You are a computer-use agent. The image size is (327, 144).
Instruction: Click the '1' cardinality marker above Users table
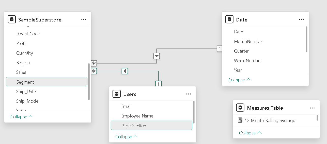click(x=158, y=84)
